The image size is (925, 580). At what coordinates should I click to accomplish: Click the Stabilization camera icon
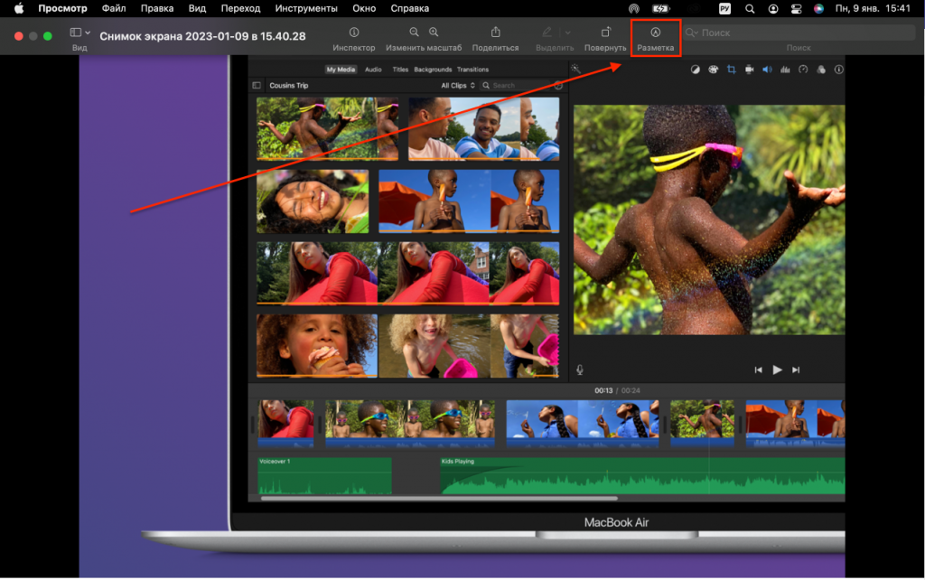tap(751, 70)
